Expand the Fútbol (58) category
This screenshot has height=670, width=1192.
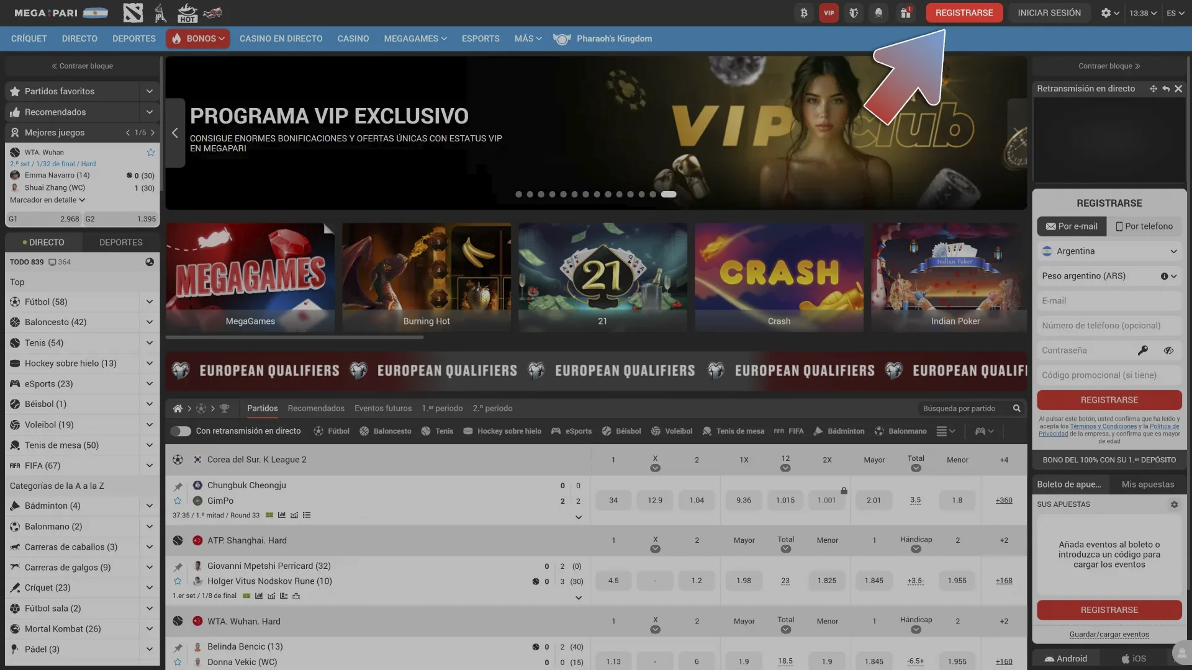pyautogui.click(x=149, y=301)
